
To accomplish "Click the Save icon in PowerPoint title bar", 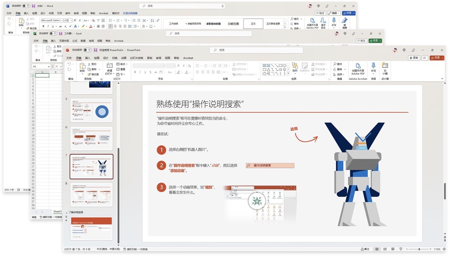I will coord(95,50).
